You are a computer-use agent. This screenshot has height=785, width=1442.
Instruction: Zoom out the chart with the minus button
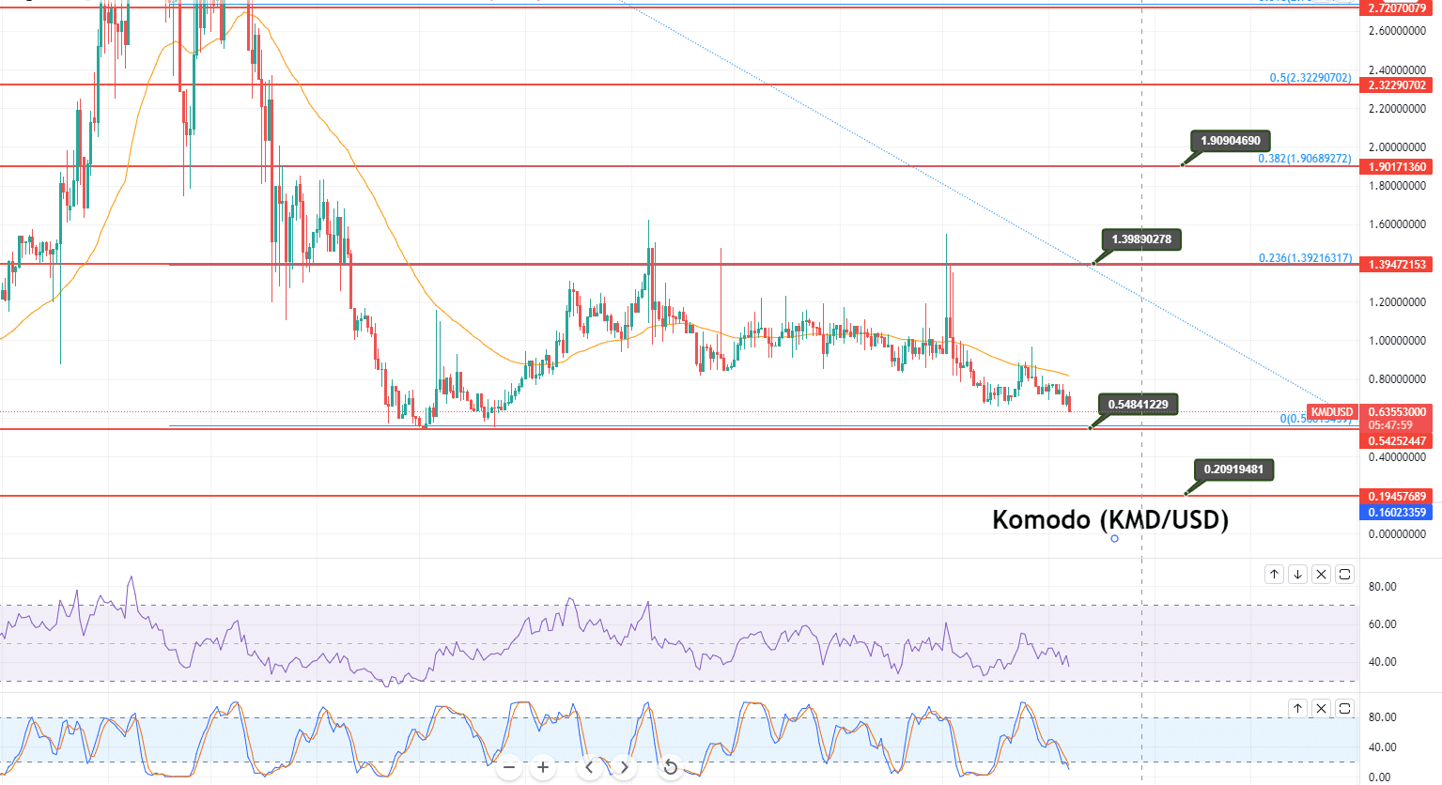tap(509, 767)
